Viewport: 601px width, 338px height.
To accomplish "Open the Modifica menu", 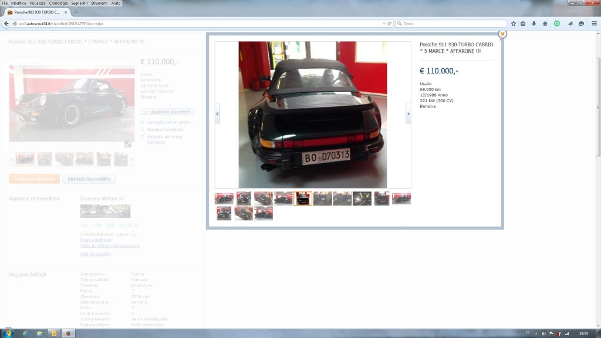I will (x=18, y=3).
